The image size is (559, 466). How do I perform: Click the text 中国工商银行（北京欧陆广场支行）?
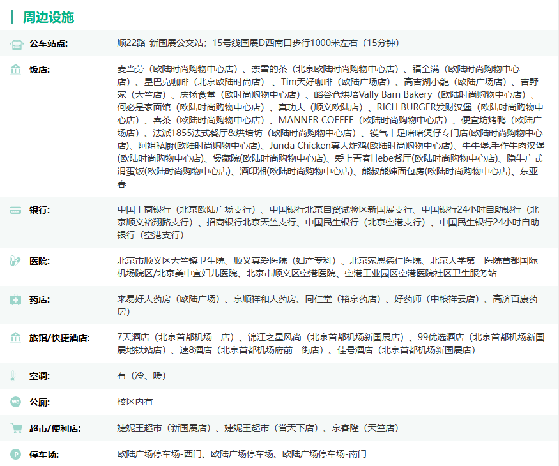[x=188, y=209]
